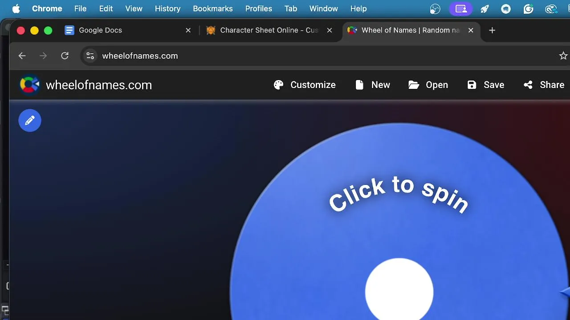570x320 pixels.
Task: Switch to the Google Docs tab
Action: pos(127,30)
